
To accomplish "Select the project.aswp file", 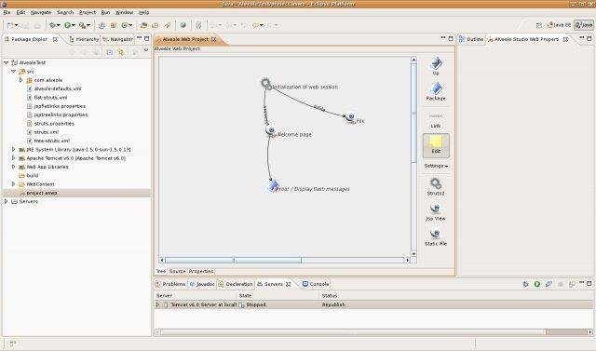I will coord(42,193).
